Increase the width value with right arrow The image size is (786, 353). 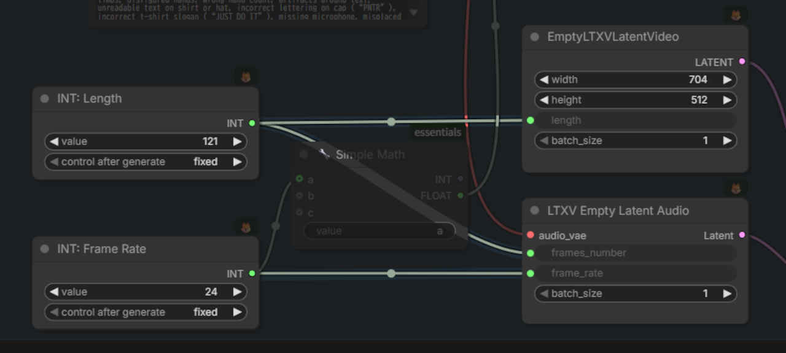(x=727, y=80)
